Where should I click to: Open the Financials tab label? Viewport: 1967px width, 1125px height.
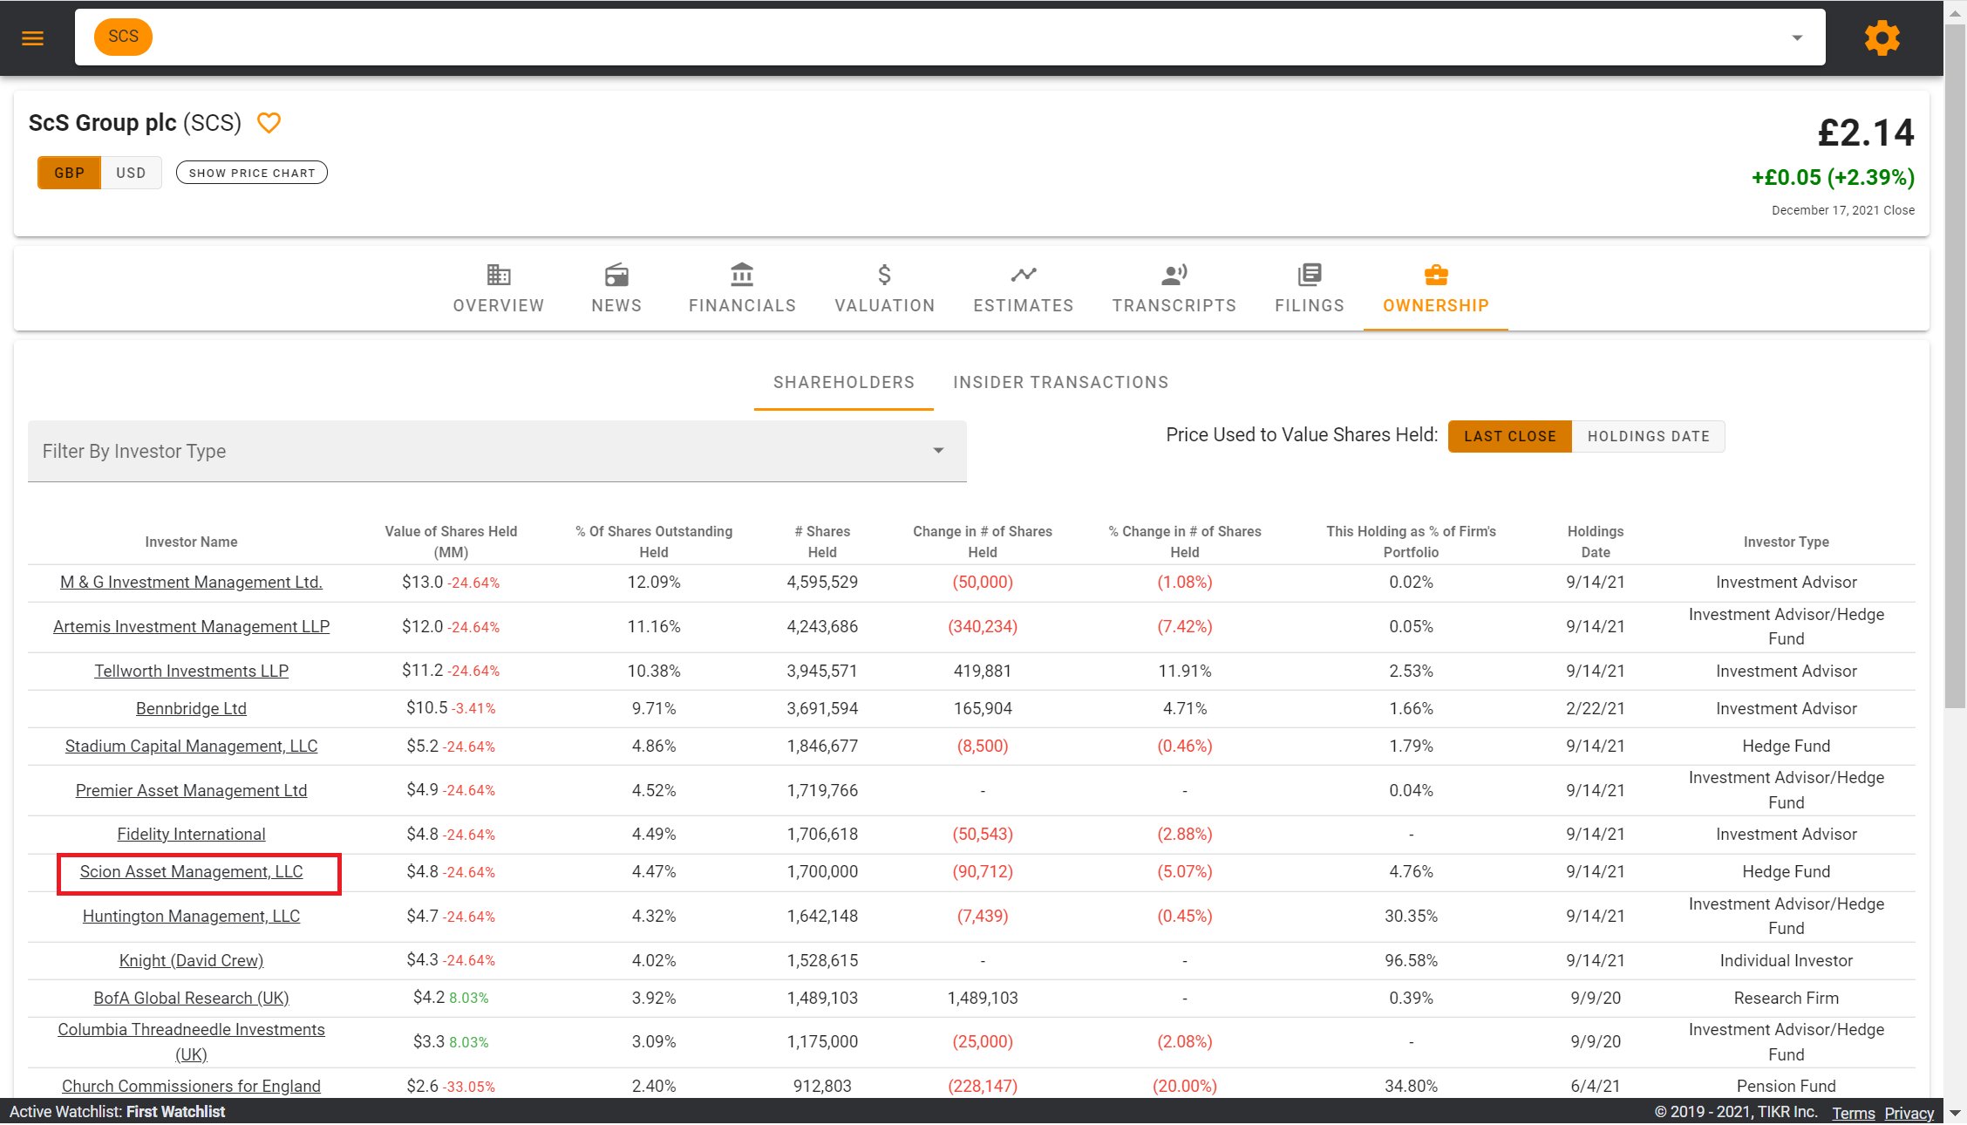pos(742,305)
